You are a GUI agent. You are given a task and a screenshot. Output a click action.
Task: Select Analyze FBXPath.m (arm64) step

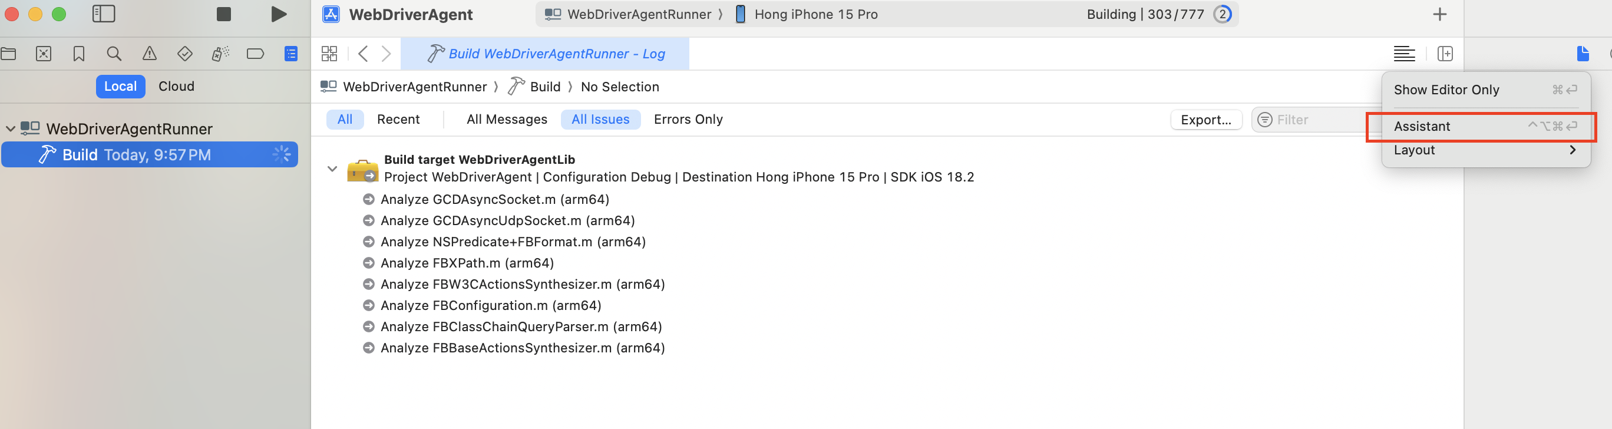coord(467,263)
